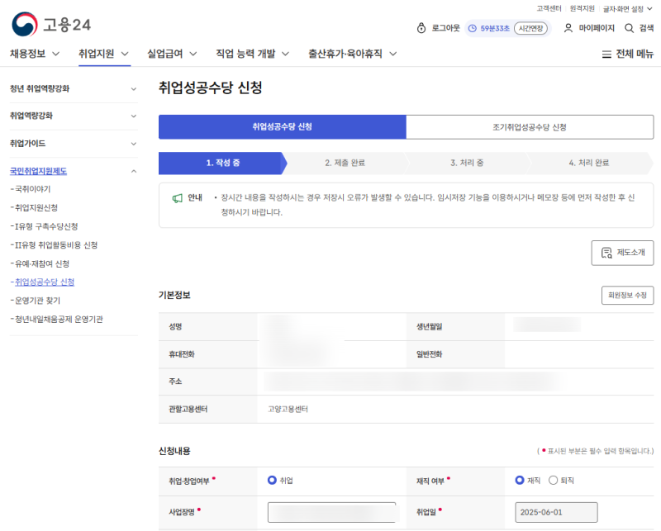Expand the 취업가이드 sidebar section

pyautogui.click(x=134, y=144)
